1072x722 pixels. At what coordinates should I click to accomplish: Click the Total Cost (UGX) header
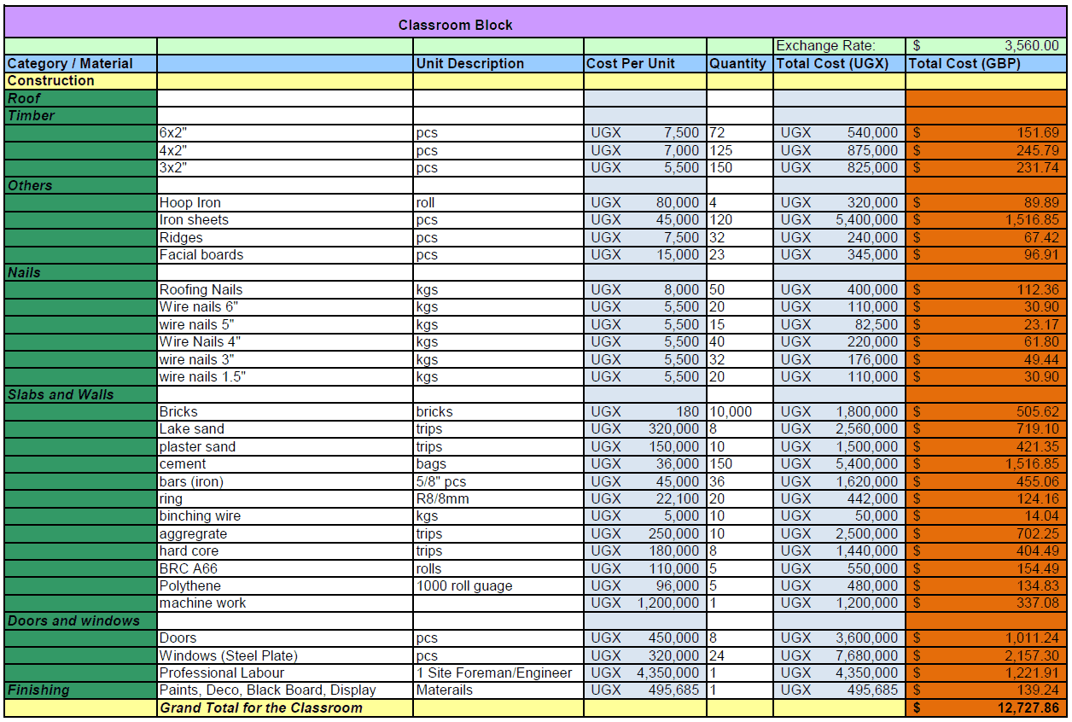pyautogui.click(x=840, y=63)
